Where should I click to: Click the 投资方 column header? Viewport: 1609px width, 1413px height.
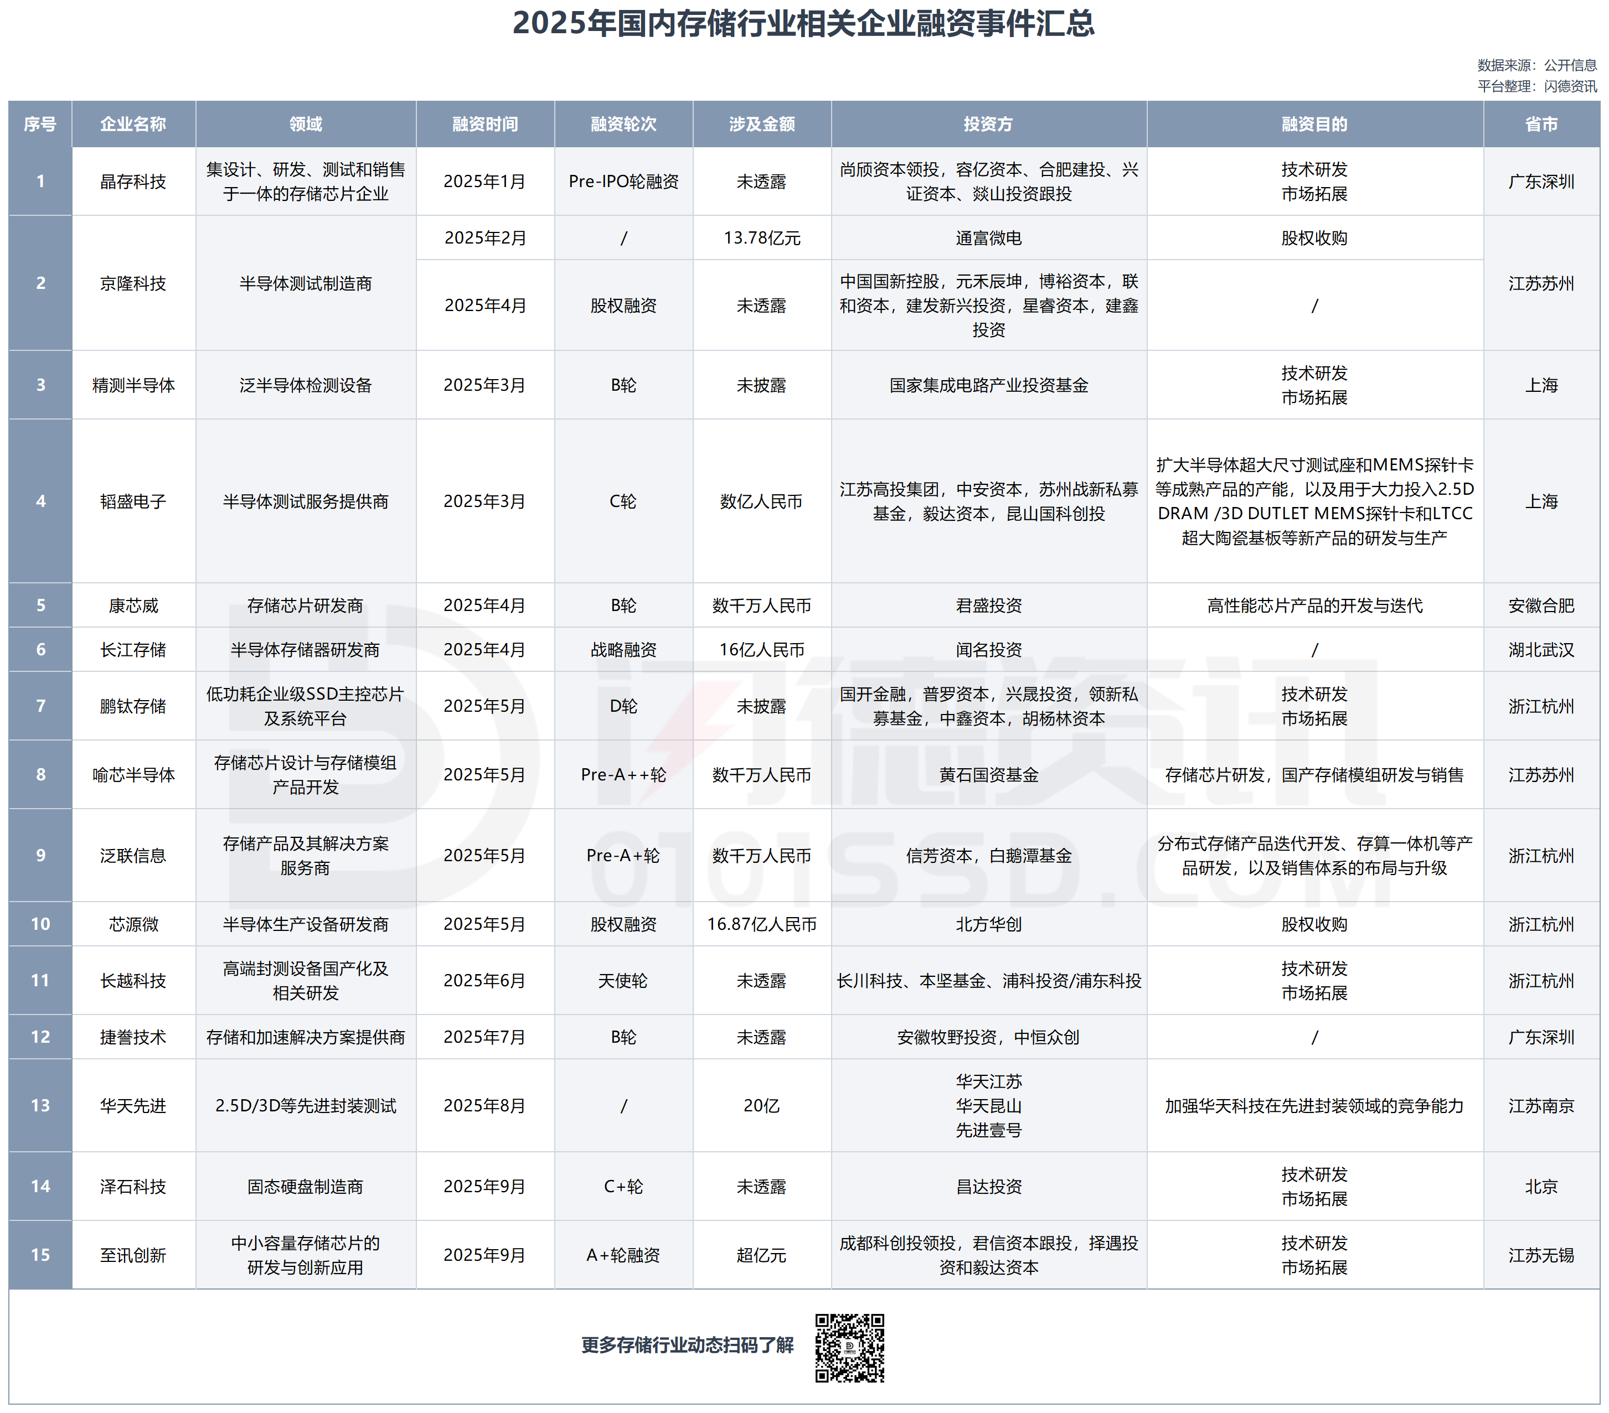[989, 125]
